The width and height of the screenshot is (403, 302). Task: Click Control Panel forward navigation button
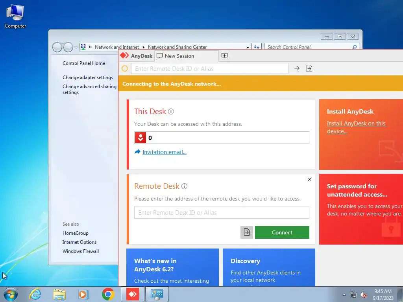click(x=68, y=47)
